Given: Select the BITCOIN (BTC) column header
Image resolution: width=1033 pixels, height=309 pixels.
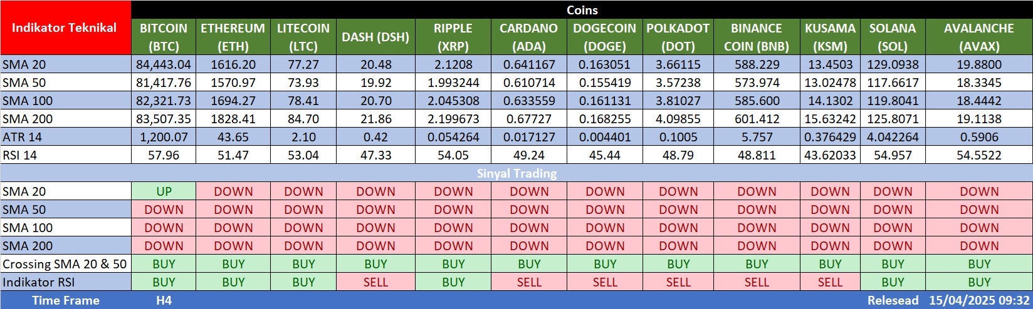Looking at the screenshot, I should tap(164, 37).
